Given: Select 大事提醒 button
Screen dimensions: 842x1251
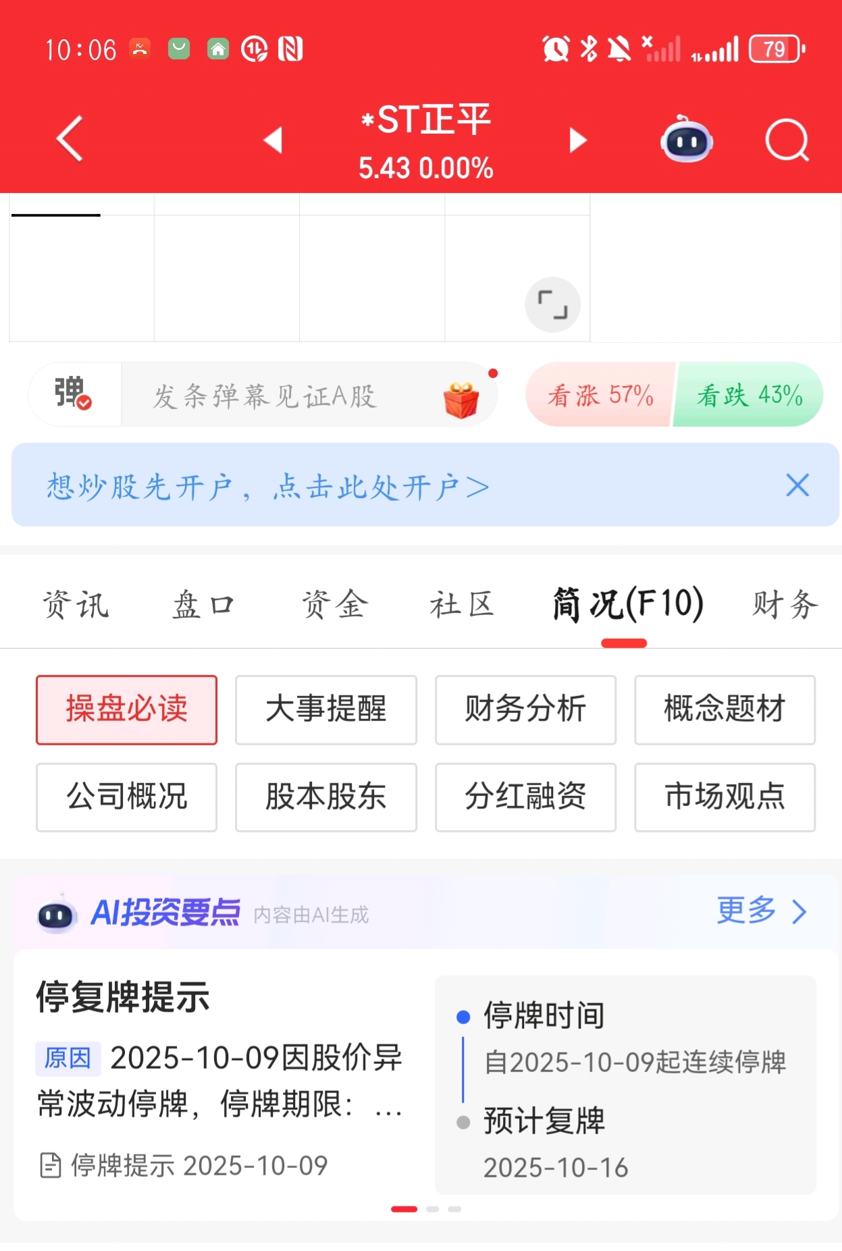Looking at the screenshot, I should point(325,709).
